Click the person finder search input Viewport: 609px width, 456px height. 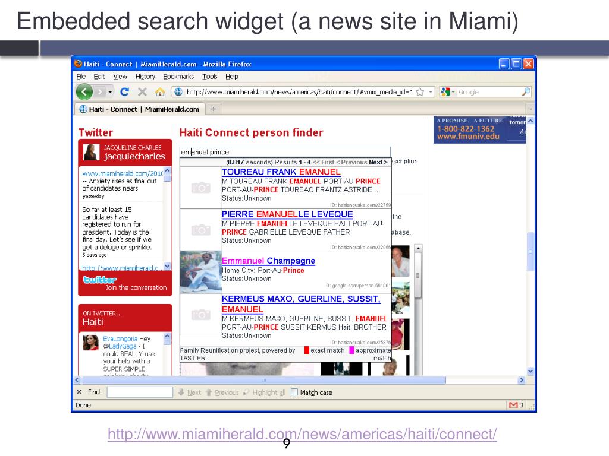(x=285, y=152)
